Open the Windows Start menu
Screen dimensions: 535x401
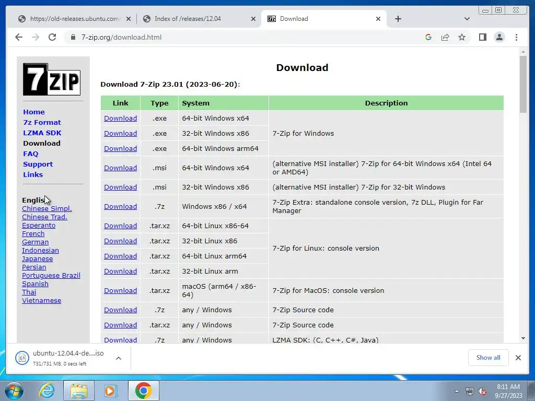14,391
